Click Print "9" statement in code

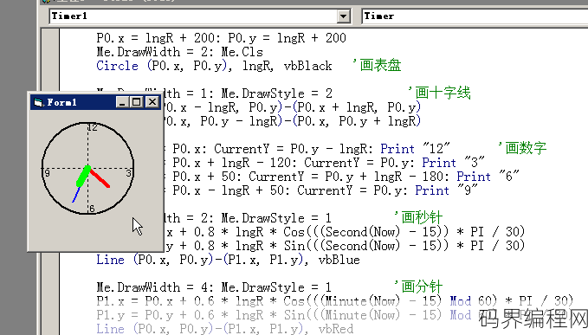[x=446, y=190]
